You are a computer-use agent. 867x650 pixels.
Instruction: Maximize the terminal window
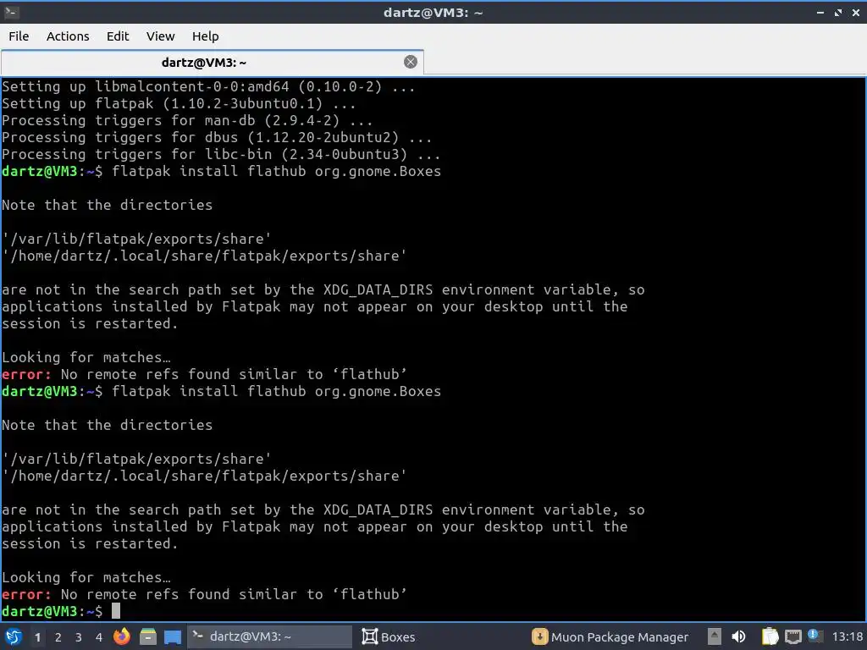[838, 12]
